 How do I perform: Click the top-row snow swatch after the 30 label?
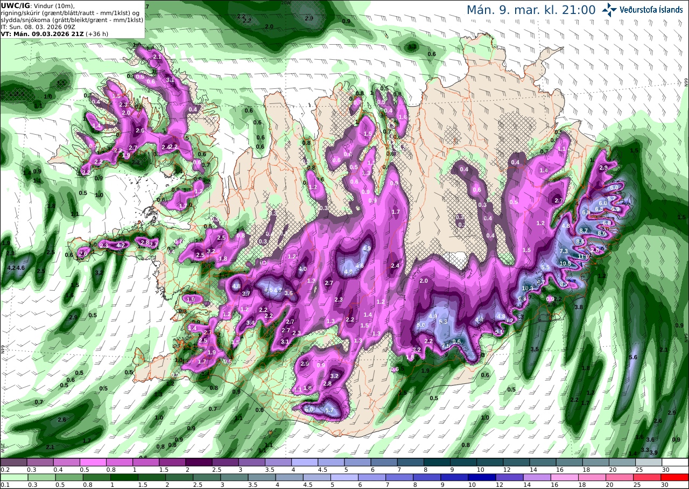click(676, 462)
